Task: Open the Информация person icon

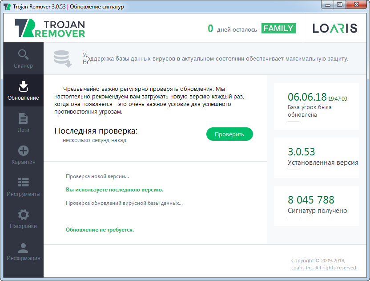Action: (24, 248)
